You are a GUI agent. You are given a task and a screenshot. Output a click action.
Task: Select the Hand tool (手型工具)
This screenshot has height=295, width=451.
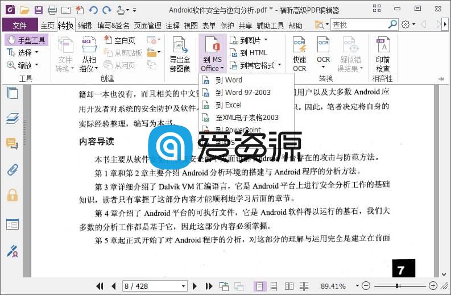[27, 40]
